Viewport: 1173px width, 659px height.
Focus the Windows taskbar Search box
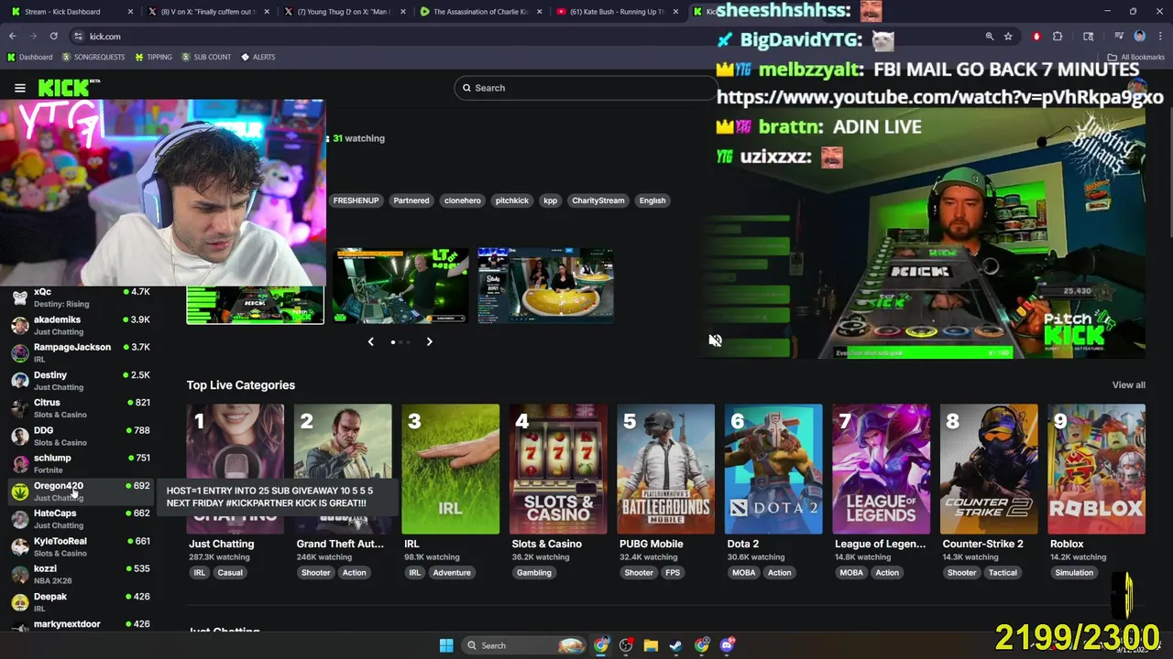523,645
